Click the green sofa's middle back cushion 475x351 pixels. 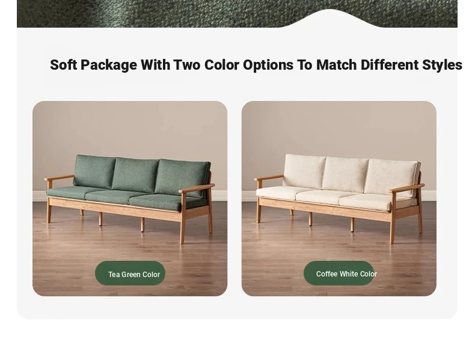click(135, 174)
